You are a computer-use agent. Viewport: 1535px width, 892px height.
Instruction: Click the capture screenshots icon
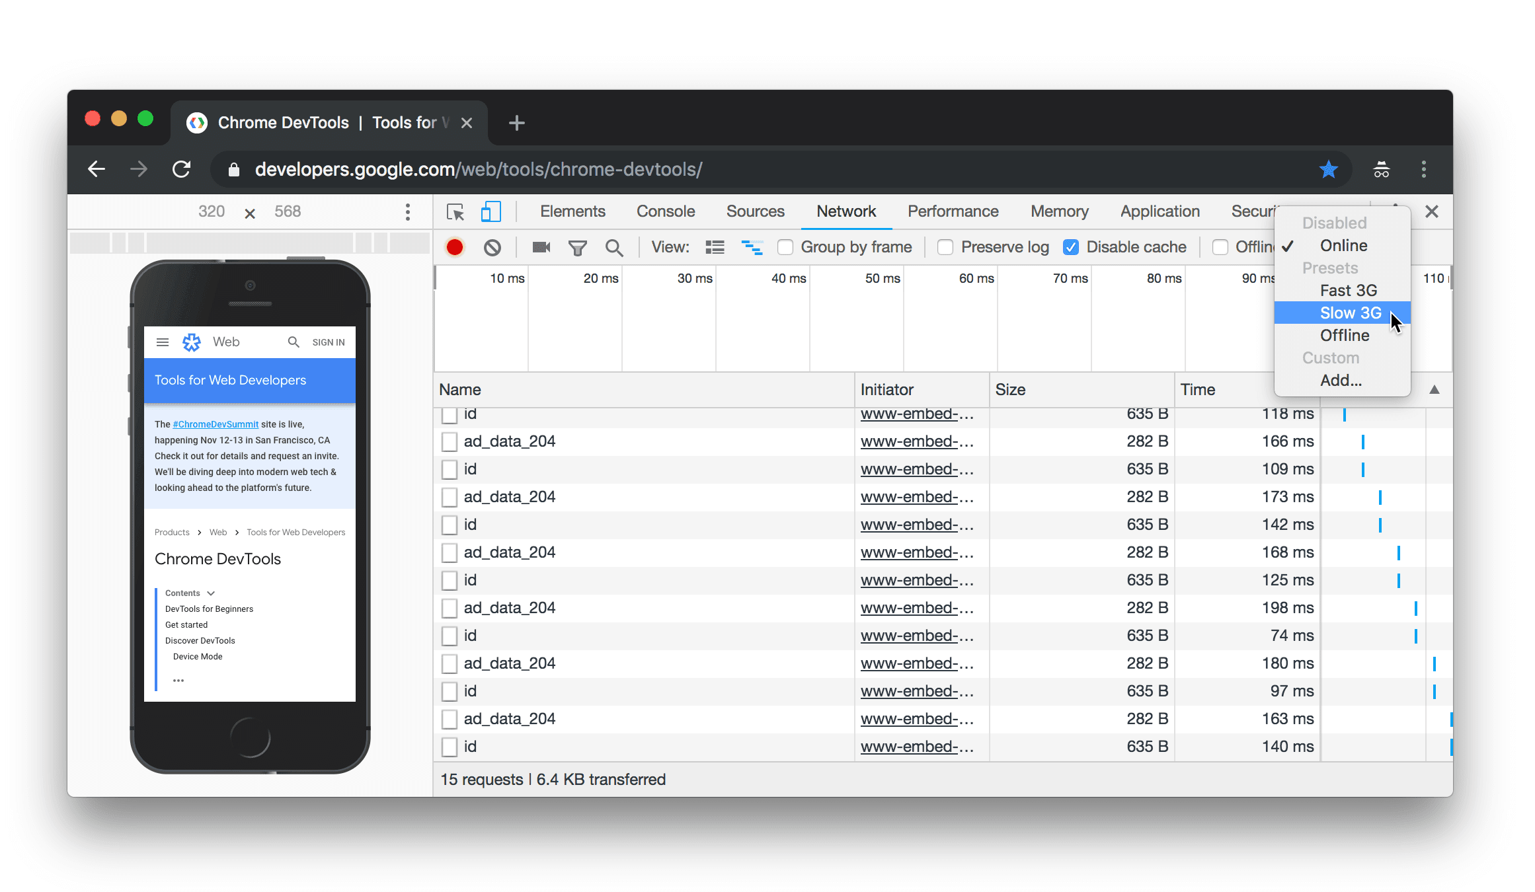(x=539, y=246)
